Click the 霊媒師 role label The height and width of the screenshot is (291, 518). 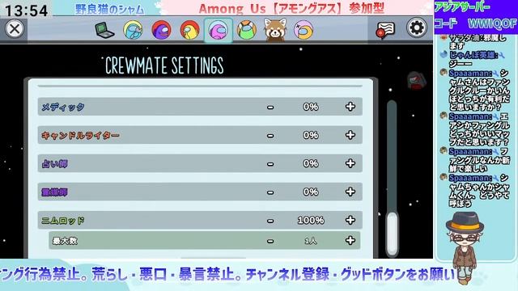54,192
